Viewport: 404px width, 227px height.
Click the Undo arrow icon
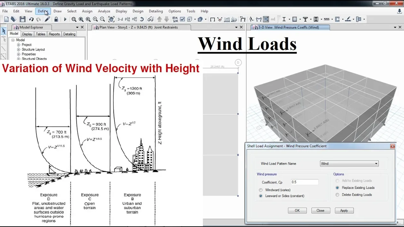(31, 19)
